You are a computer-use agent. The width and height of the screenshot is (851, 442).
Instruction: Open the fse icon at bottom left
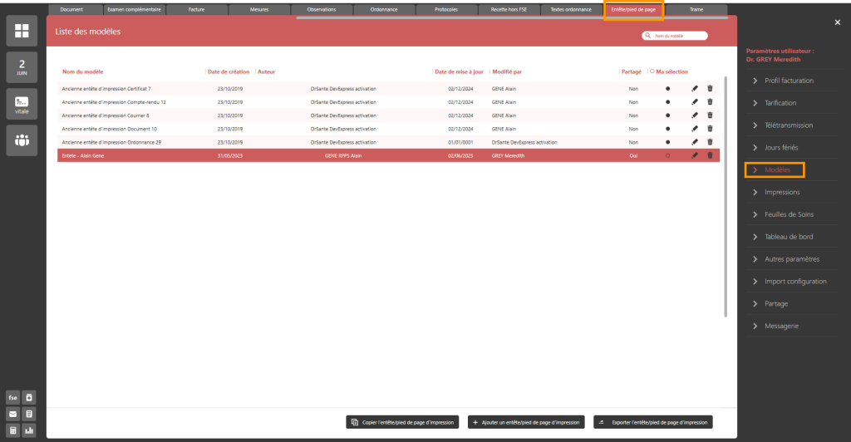point(12,397)
